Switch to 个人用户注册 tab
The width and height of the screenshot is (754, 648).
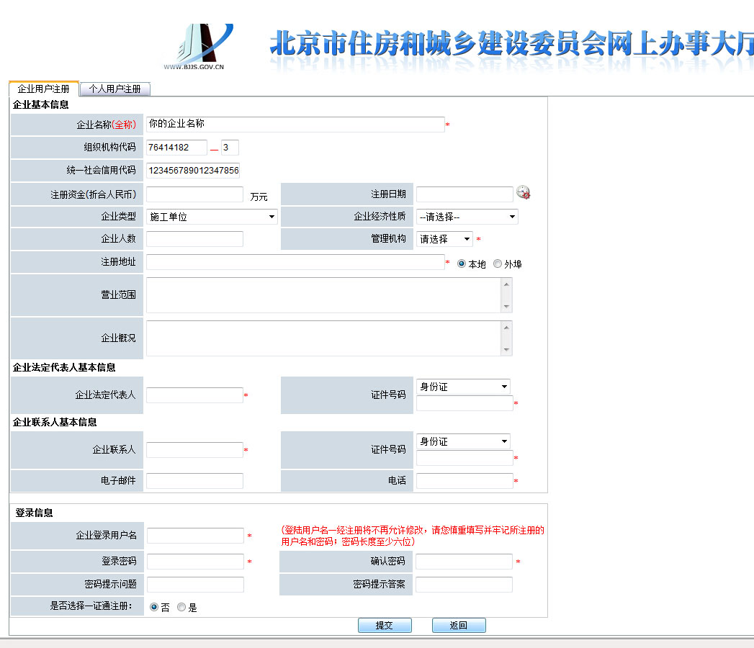coord(115,89)
